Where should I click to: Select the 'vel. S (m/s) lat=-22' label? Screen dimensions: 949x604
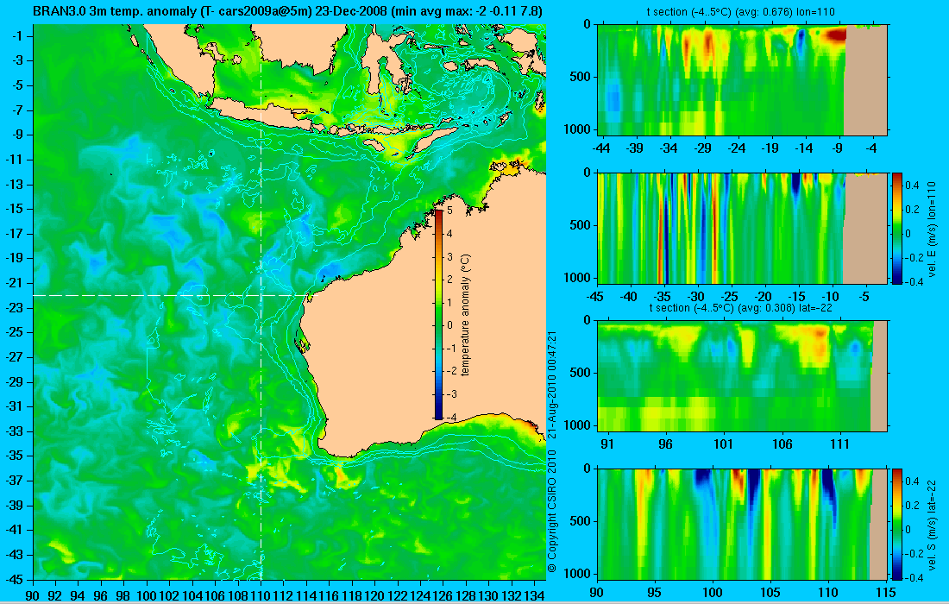click(932, 524)
